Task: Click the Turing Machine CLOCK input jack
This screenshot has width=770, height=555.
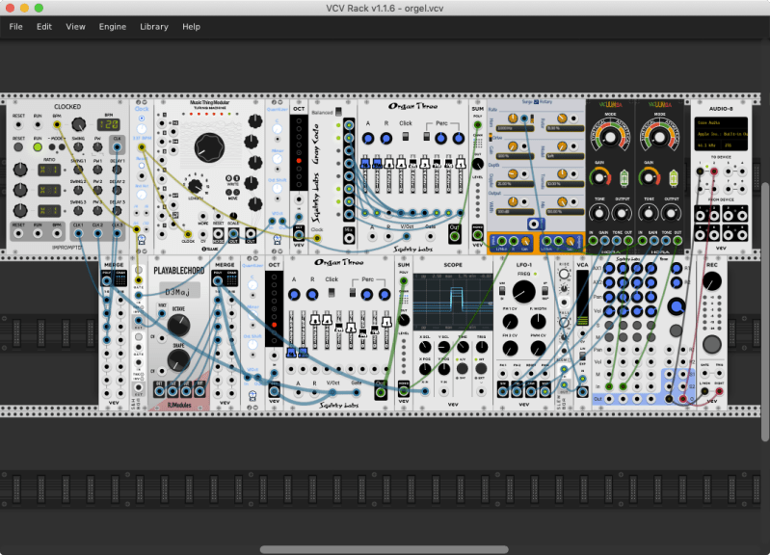Action: click(x=188, y=234)
